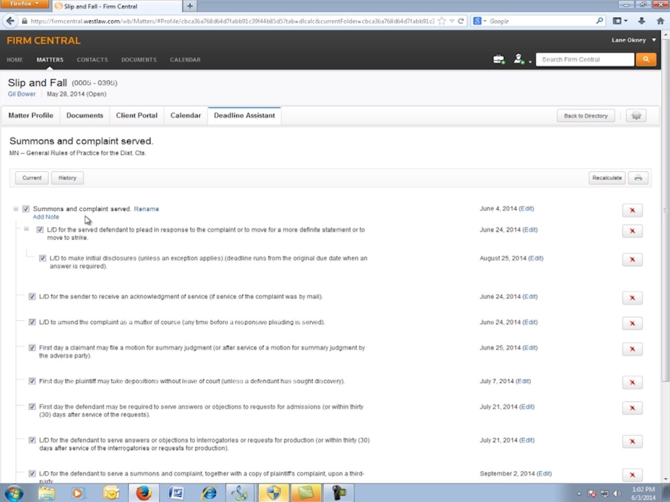Viewport: 670px width, 502px height.
Task: Delete the initial disclosures deadline row
Action: 632,259
